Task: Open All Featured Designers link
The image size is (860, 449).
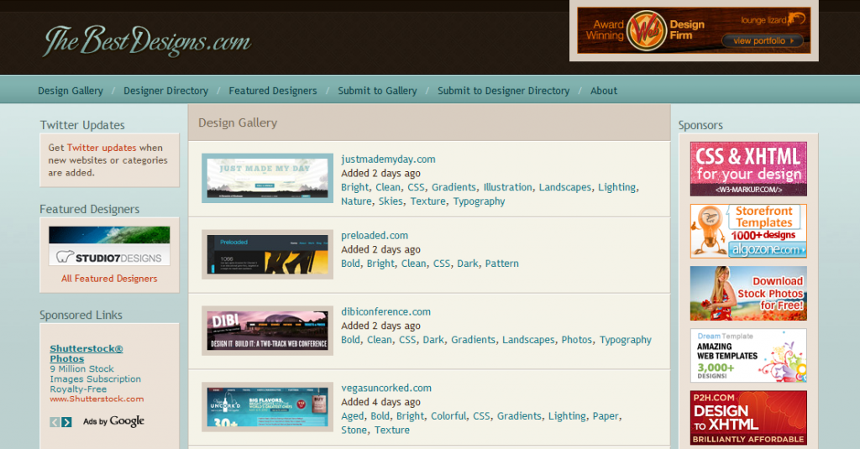Action: 109,279
